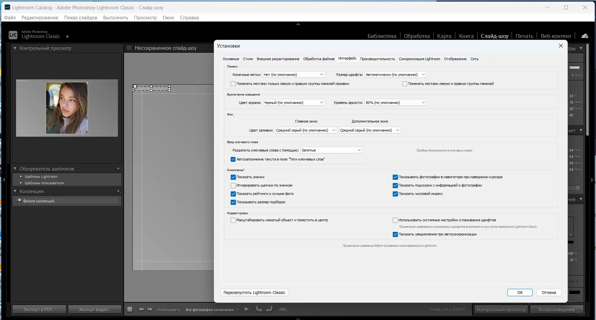The height and width of the screenshot is (320, 596).
Task: Click Экспорт видео button
Action: click(95, 309)
